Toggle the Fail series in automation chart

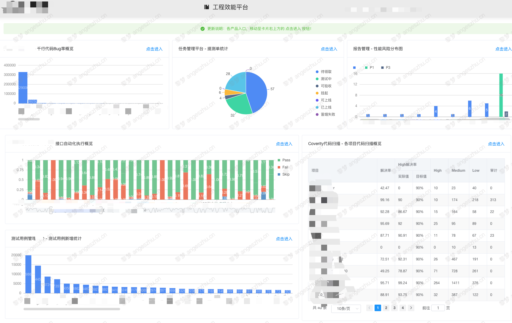pyautogui.click(x=285, y=167)
